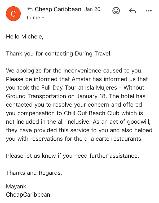The height and width of the screenshot is (203, 159).
Task: Click the sender name "Cheap Caribbean"
Action: (58, 9)
